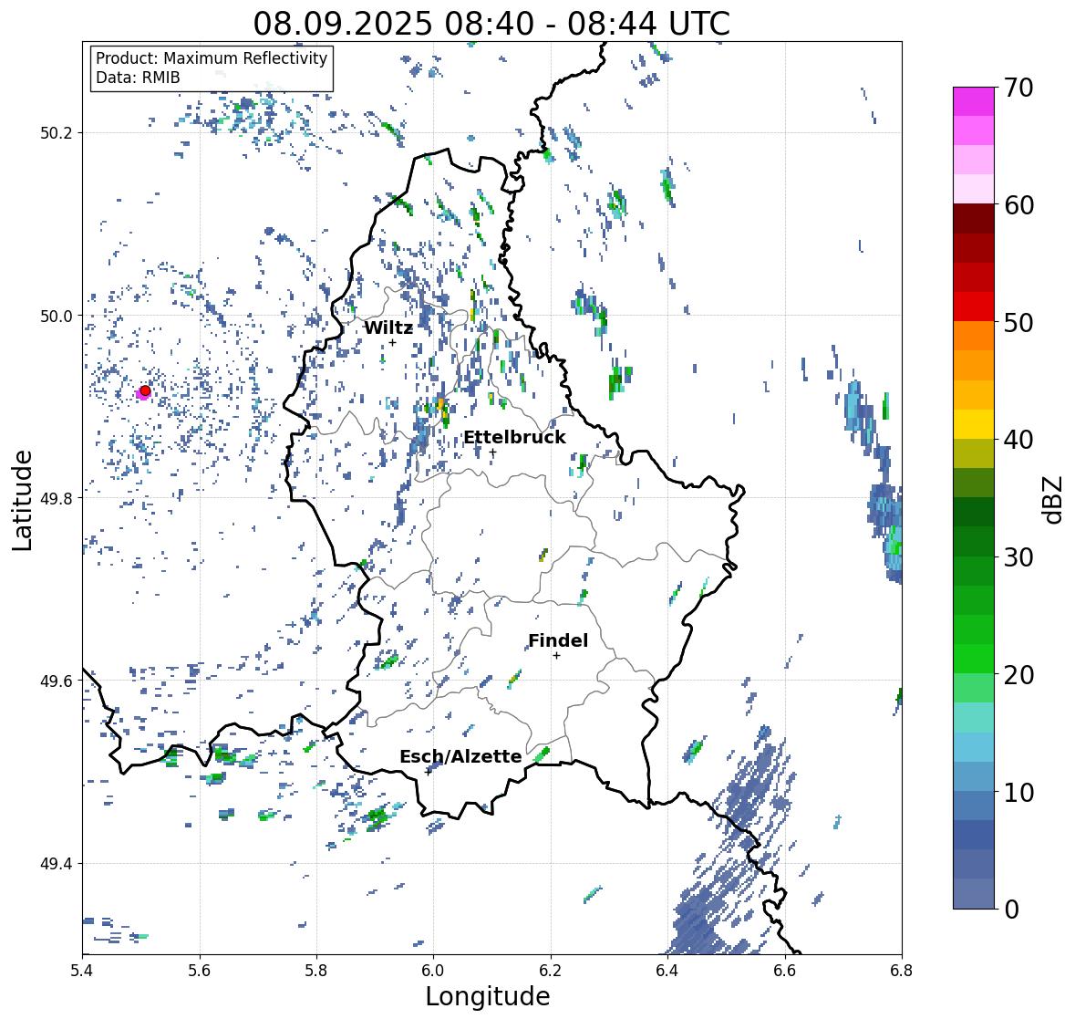Click the Ettelbruck city label
Screen dimensions: 1075x1019
click(x=514, y=438)
